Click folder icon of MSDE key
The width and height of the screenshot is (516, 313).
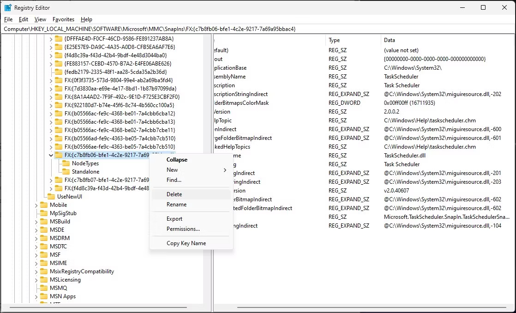pos(44,230)
